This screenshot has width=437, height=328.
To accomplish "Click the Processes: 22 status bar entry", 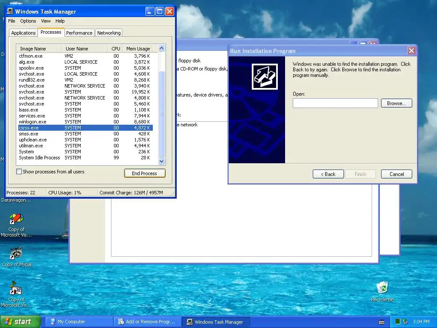I will pyautogui.click(x=26, y=193).
